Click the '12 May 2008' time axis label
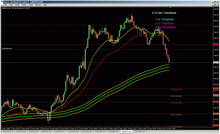The image size is (220, 134). pyautogui.click(x=6, y=128)
